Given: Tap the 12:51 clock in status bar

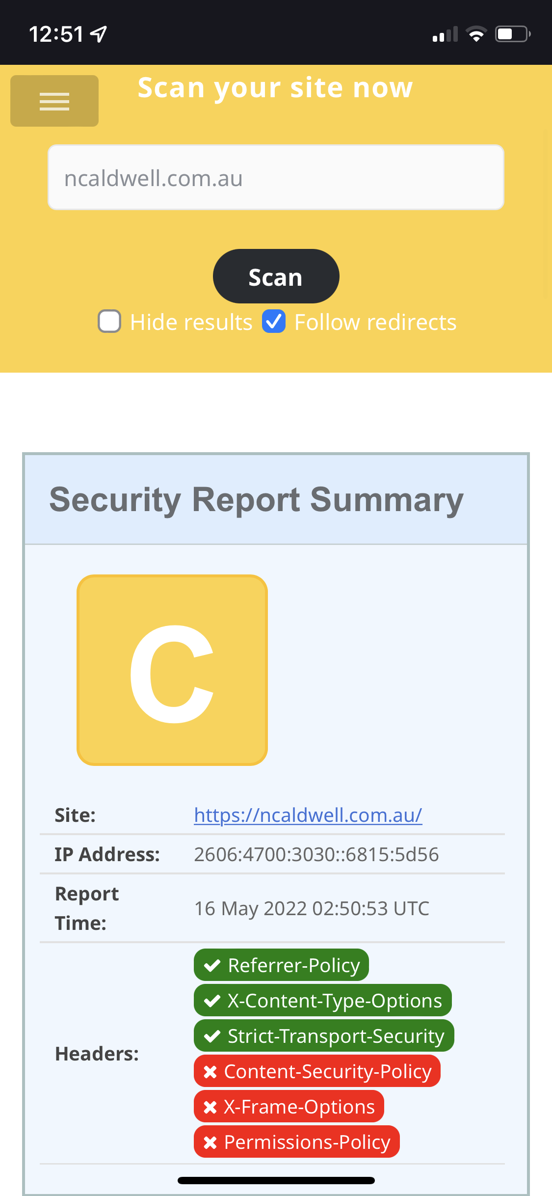Looking at the screenshot, I should click(56, 34).
